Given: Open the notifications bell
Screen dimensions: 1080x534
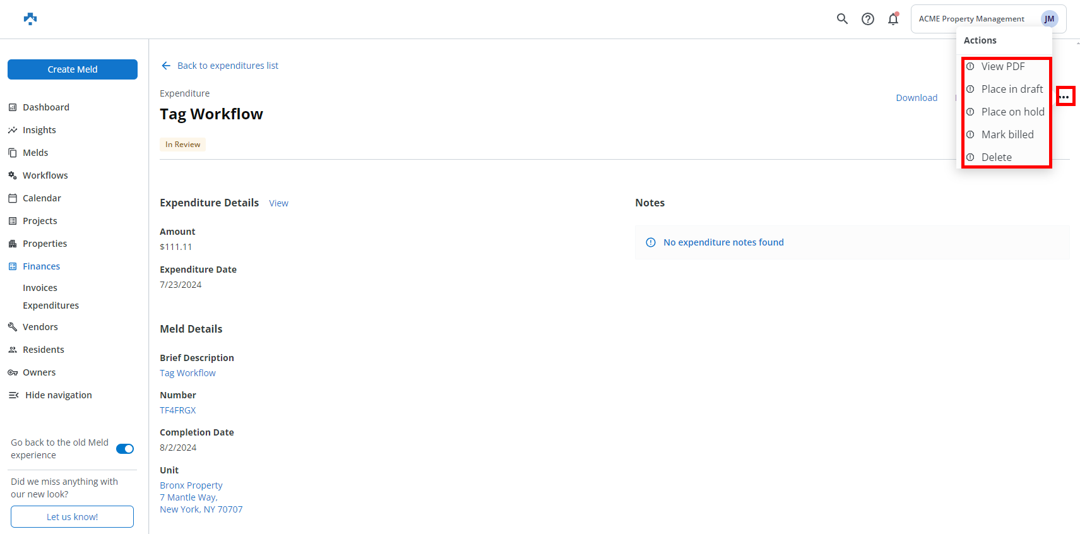Looking at the screenshot, I should [893, 19].
